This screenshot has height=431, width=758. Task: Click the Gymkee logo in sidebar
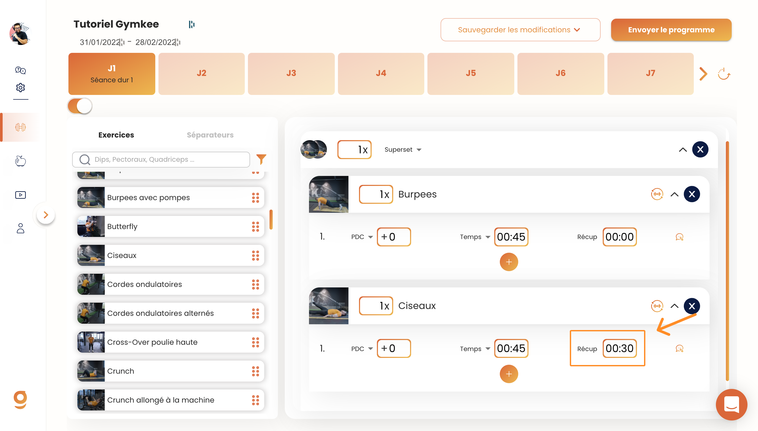(21, 400)
